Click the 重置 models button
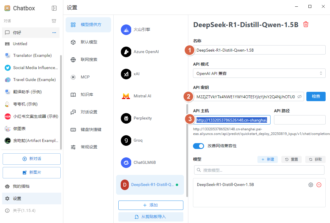Viewport: 330px width, 223px height. click(292, 159)
